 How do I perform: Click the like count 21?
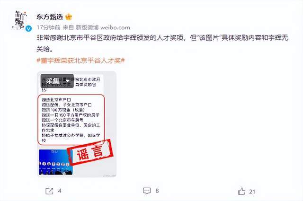click(x=252, y=192)
